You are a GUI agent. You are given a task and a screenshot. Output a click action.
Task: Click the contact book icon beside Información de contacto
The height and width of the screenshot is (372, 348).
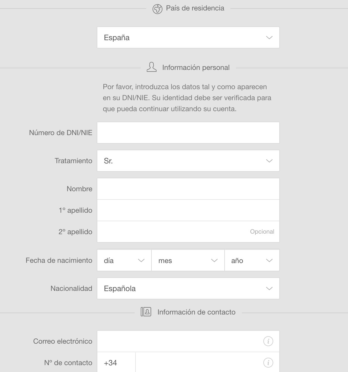(146, 312)
